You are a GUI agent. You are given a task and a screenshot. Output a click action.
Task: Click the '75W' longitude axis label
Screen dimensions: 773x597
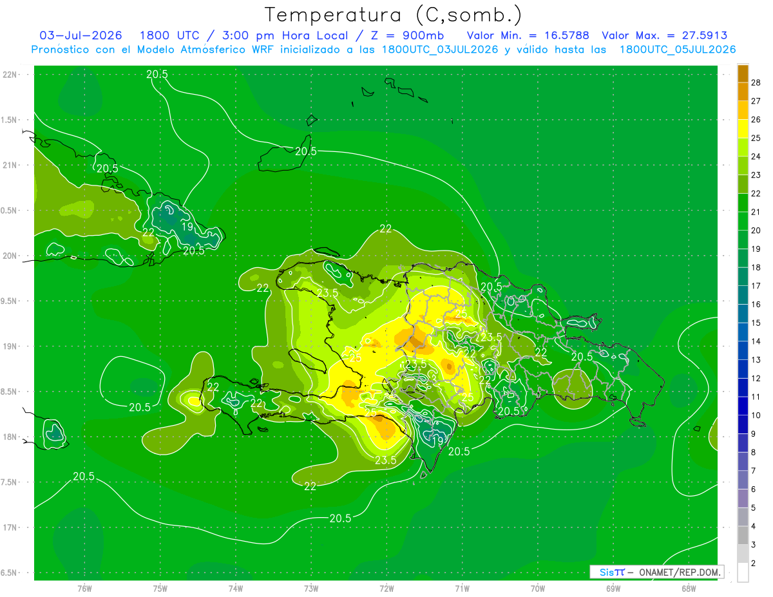(x=160, y=589)
